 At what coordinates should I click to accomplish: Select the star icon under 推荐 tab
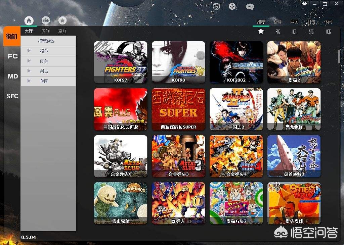point(261,31)
